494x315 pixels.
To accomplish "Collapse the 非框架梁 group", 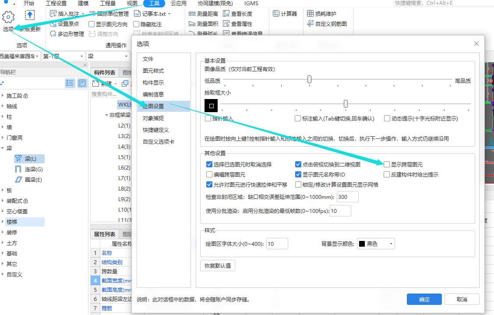I will [x=106, y=115].
